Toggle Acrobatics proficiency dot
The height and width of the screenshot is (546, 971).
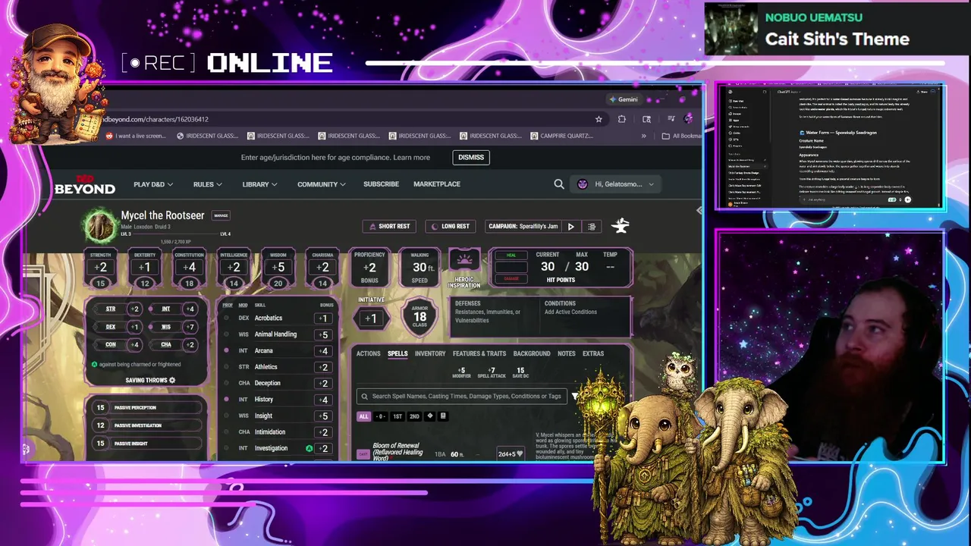pyautogui.click(x=226, y=318)
